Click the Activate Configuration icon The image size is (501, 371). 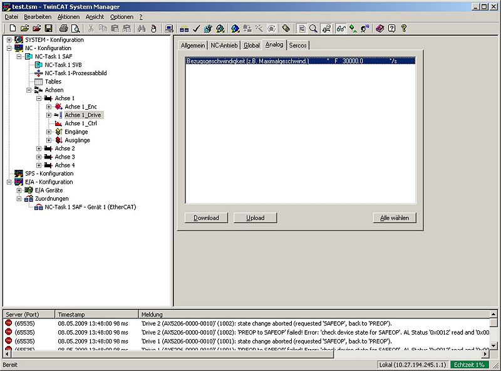(x=208, y=28)
